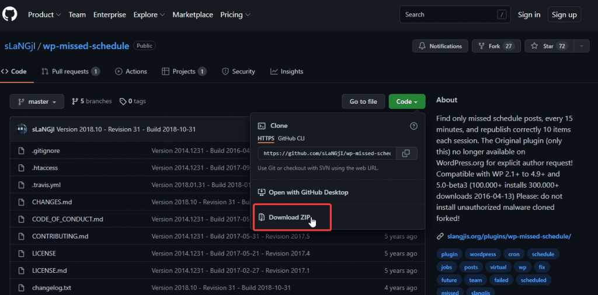The image size is (598, 295).
Task: Switch to the Code tab
Action: pyautogui.click(x=14, y=72)
